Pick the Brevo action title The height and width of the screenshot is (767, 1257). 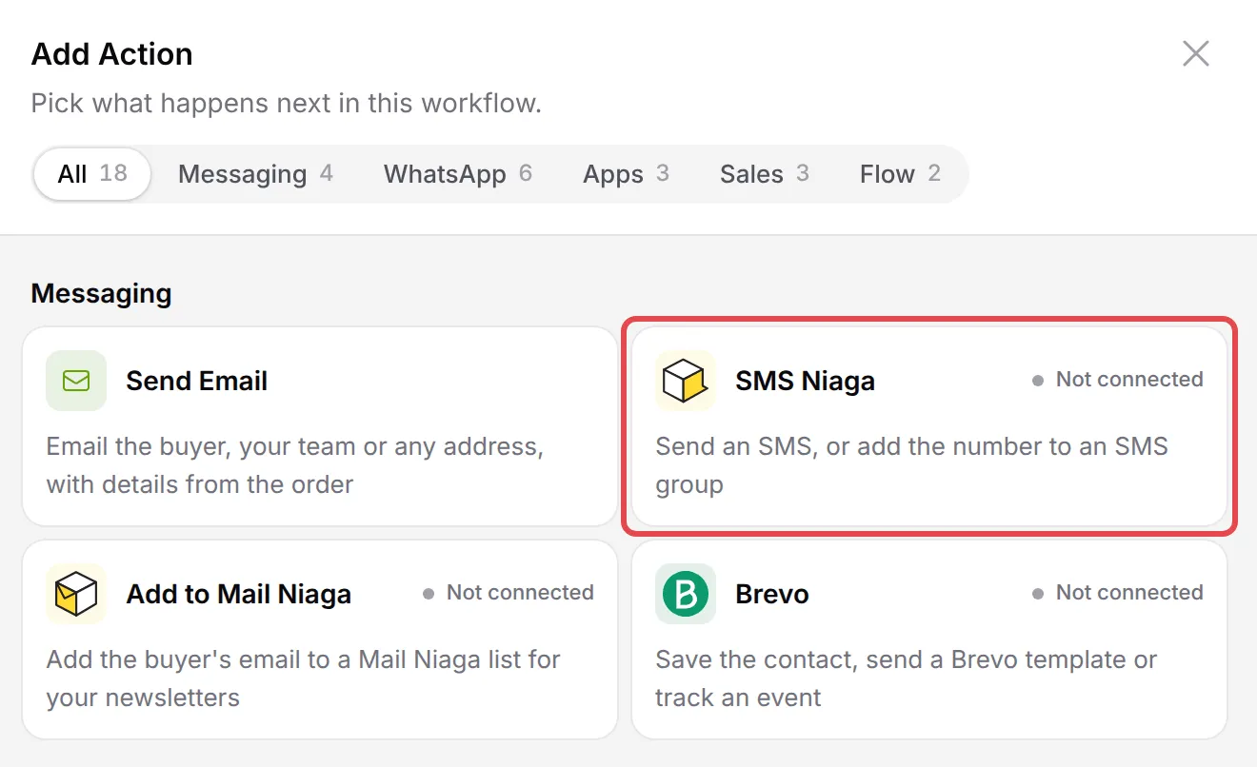coord(772,594)
